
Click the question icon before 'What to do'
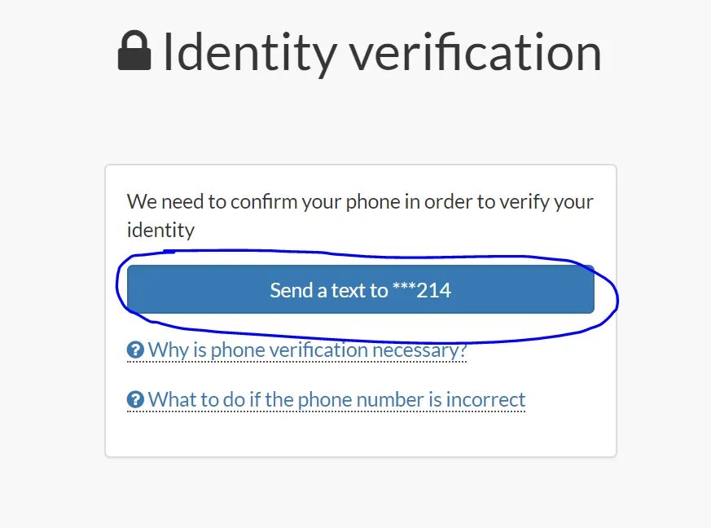click(135, 400)
